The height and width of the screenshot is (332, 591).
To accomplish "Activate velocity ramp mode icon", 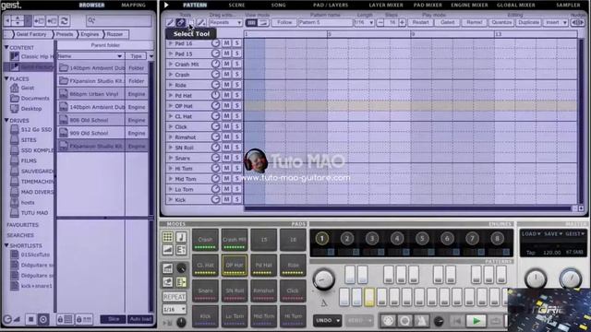I will click(168, 250).
